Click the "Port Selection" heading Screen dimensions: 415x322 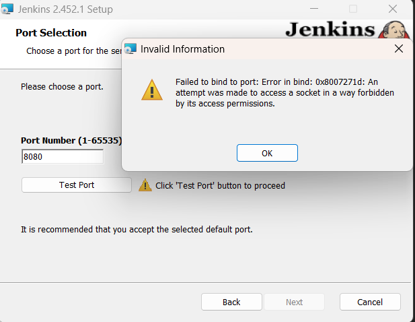pyautogui.click(x=51, y=33)
